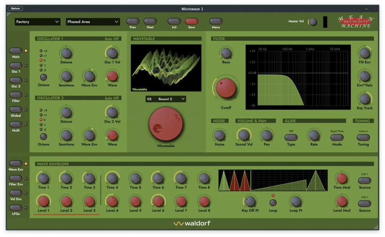Toggle the Glide Mode switch
The image size is (385, 237).
[337, 138]
